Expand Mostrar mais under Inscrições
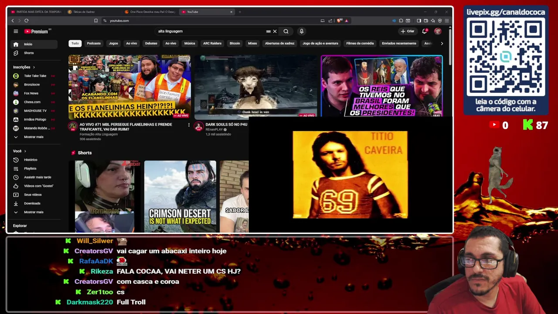Screen dimensions: 558x314 pos(34,137)
